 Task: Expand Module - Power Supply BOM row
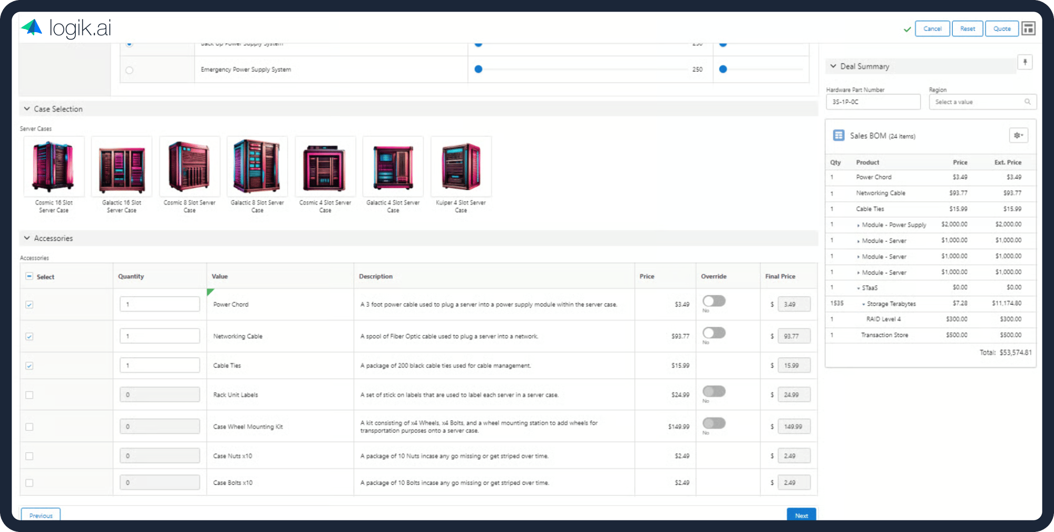tap(858, 225)
